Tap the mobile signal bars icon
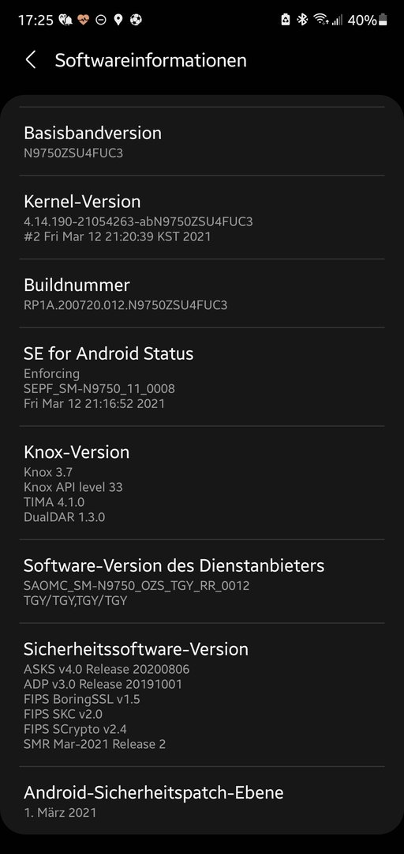This screenshot has height=854, width=404. coord(337,20)
